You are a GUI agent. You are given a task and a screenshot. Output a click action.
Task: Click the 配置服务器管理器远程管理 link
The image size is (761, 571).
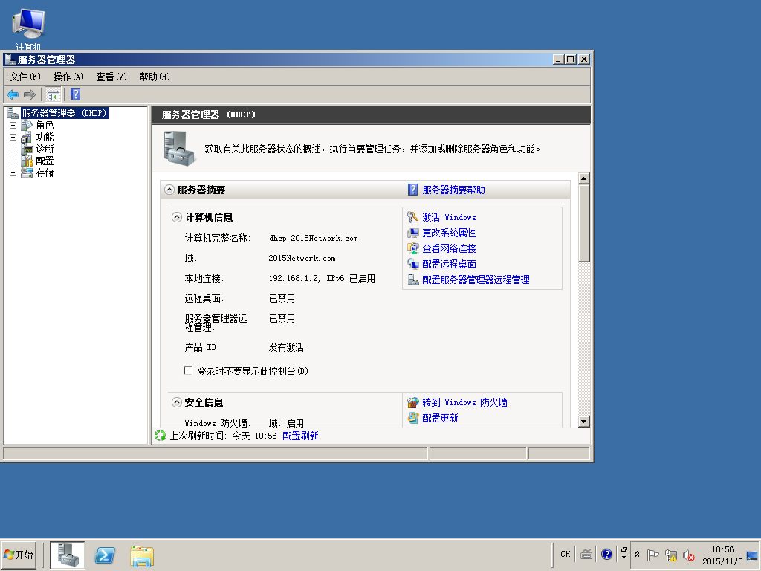click(476, 280)
